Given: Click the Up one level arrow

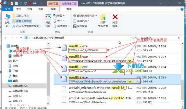Looking at the screenshot, I should pyautogui.click(x=21, y=38).
